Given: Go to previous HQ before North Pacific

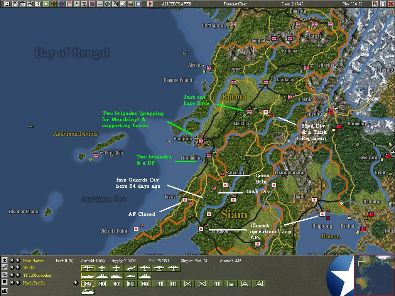Looking at the screenshot, I should (12, 283).
